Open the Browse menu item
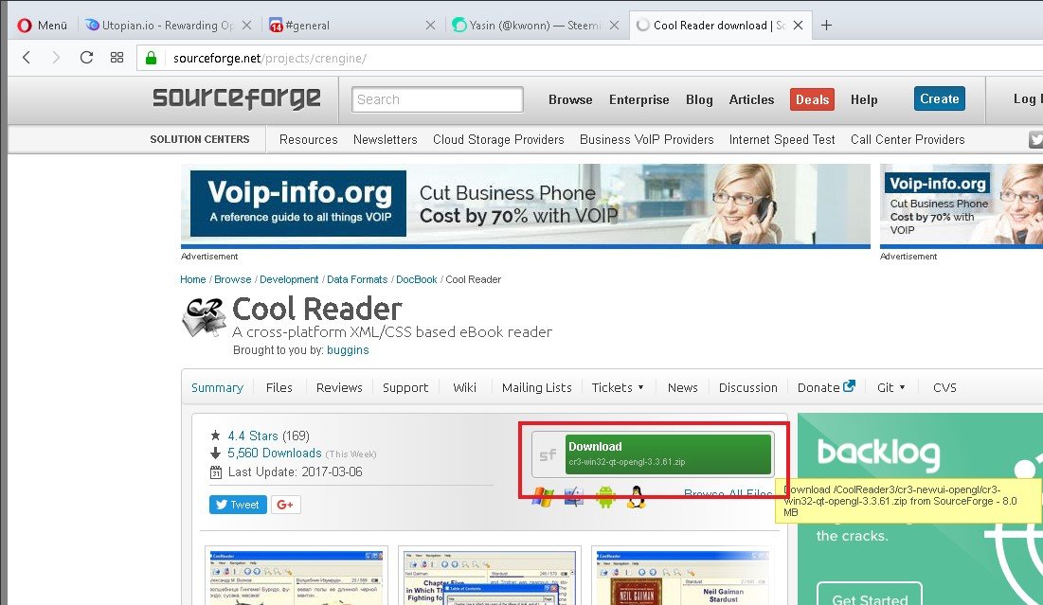This screenshot has width=1043, height=605. [570, 99]
